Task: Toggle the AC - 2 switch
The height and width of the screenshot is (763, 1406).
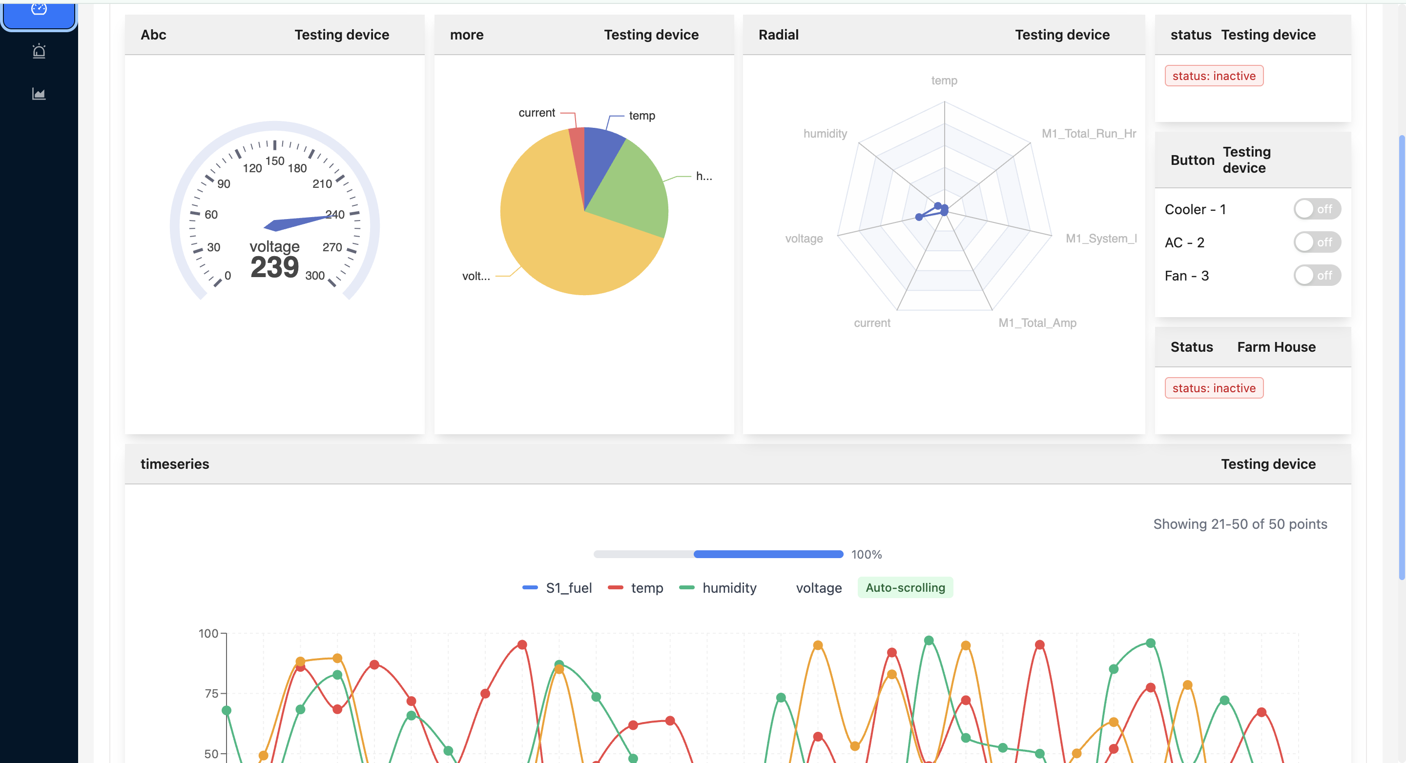Action: click(x=1316, y=242)
